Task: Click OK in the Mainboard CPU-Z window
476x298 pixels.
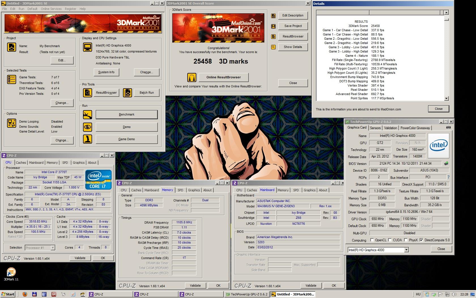Action: pyautogui.click(x=334, y=286)
